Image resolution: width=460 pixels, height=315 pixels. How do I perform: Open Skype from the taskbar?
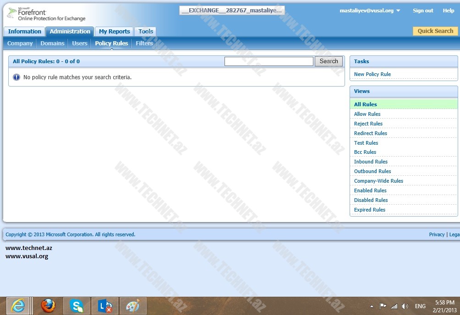(77, 306)
